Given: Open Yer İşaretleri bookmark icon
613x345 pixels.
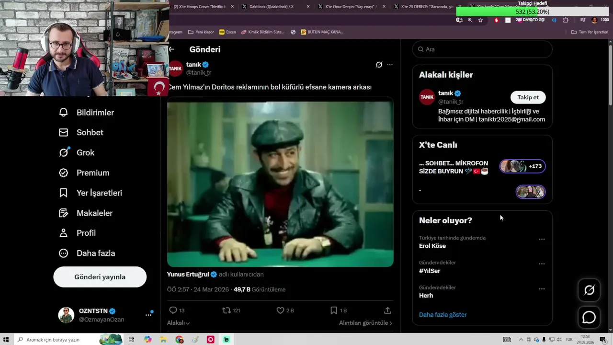Looking at the screenshot, I should [x=63, y=193].
